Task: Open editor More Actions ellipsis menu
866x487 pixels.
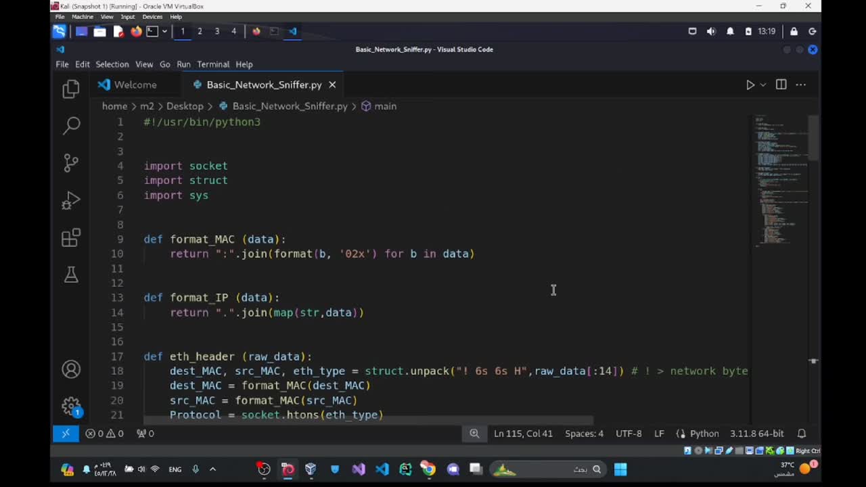Action: [x=801, y=85]
